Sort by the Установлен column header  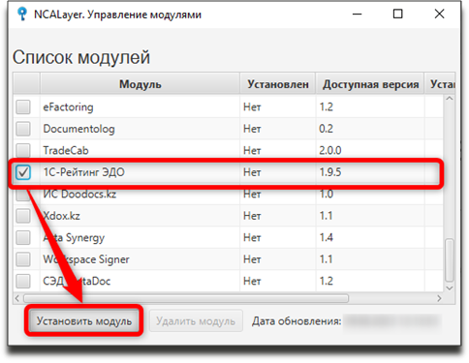click(278, 84)
